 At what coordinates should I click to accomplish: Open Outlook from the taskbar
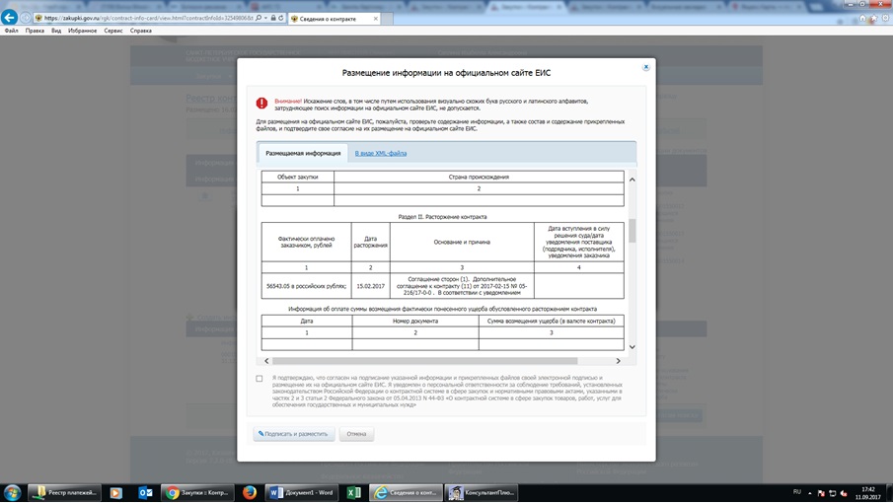tap(145, 493)
